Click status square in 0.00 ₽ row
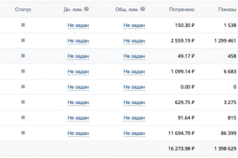 click(x=23, y=86)
